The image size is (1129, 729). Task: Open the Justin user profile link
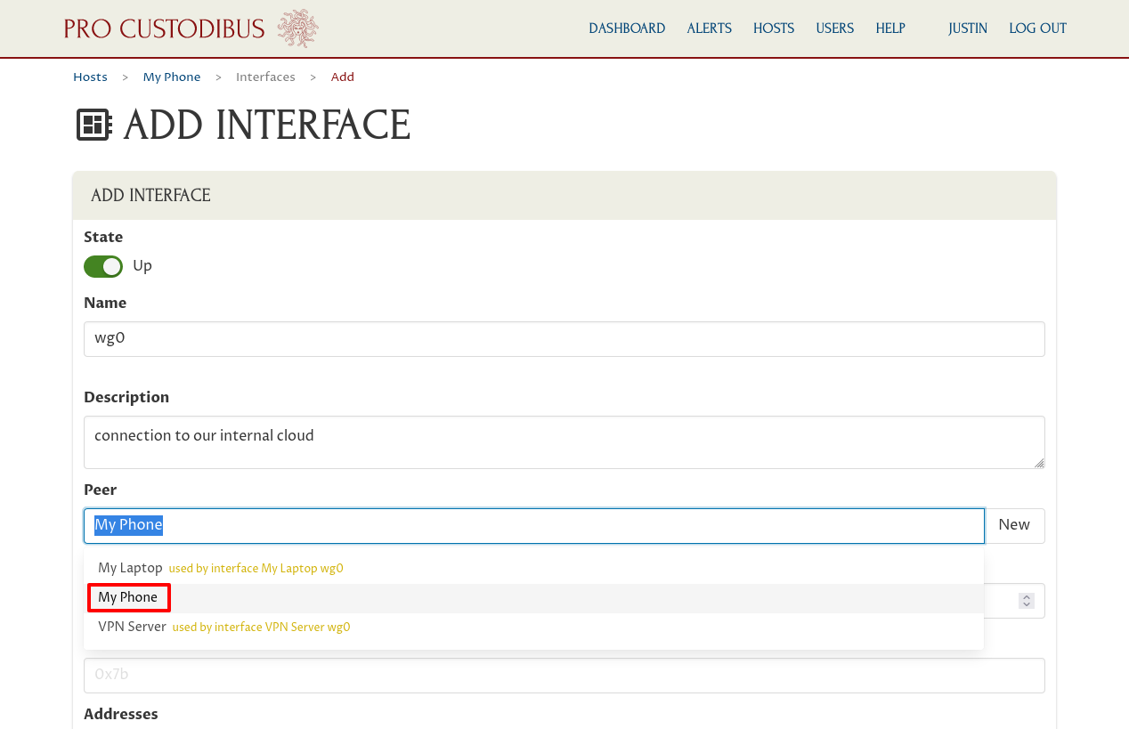[968, 28]
